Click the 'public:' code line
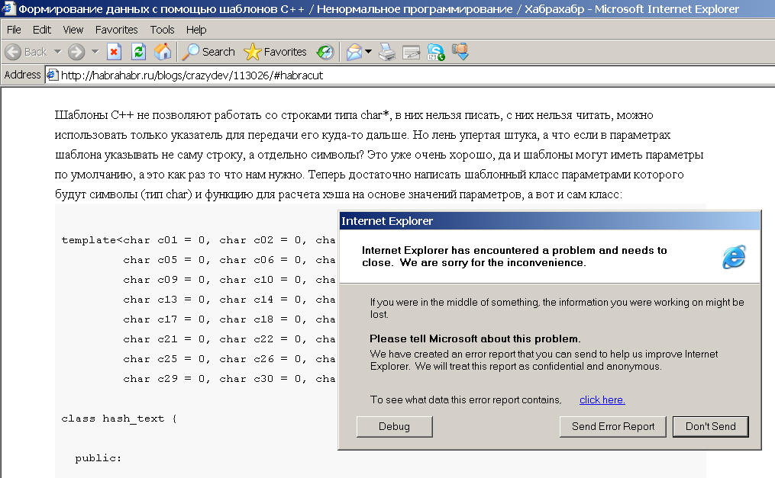Screen dimensions: 775x478 (x=98, y=458)
